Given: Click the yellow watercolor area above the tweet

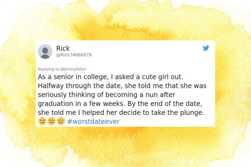Looking at the screenshot, I should coord(125,23).
